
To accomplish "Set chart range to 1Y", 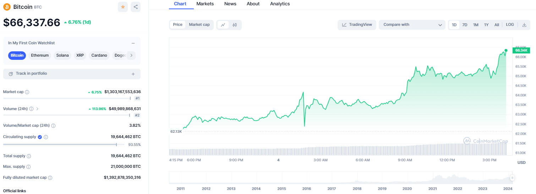I will [x=486, y=25].
